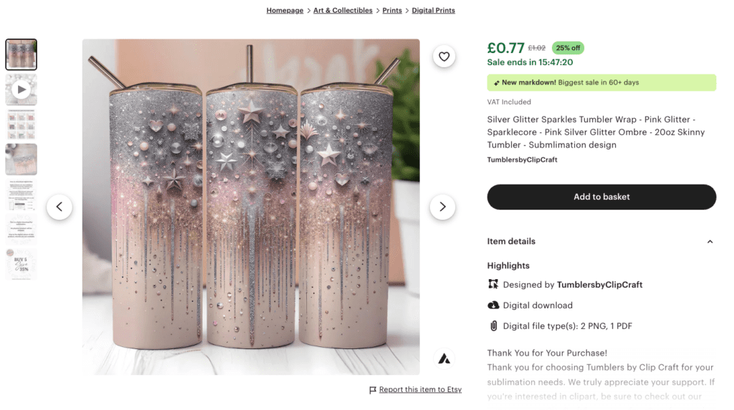Collapse the Item details section
Viewport: 734px width, 410px height.
point(710,242)
